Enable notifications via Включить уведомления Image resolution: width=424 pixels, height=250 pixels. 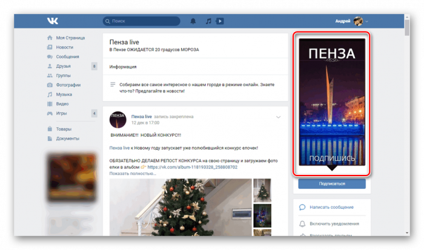tap(334, 223)
